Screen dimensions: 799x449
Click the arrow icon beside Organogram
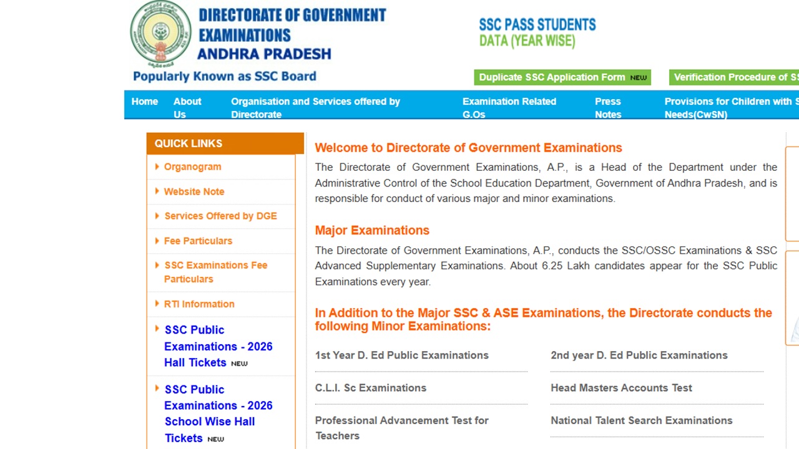(x=157, y=167)
